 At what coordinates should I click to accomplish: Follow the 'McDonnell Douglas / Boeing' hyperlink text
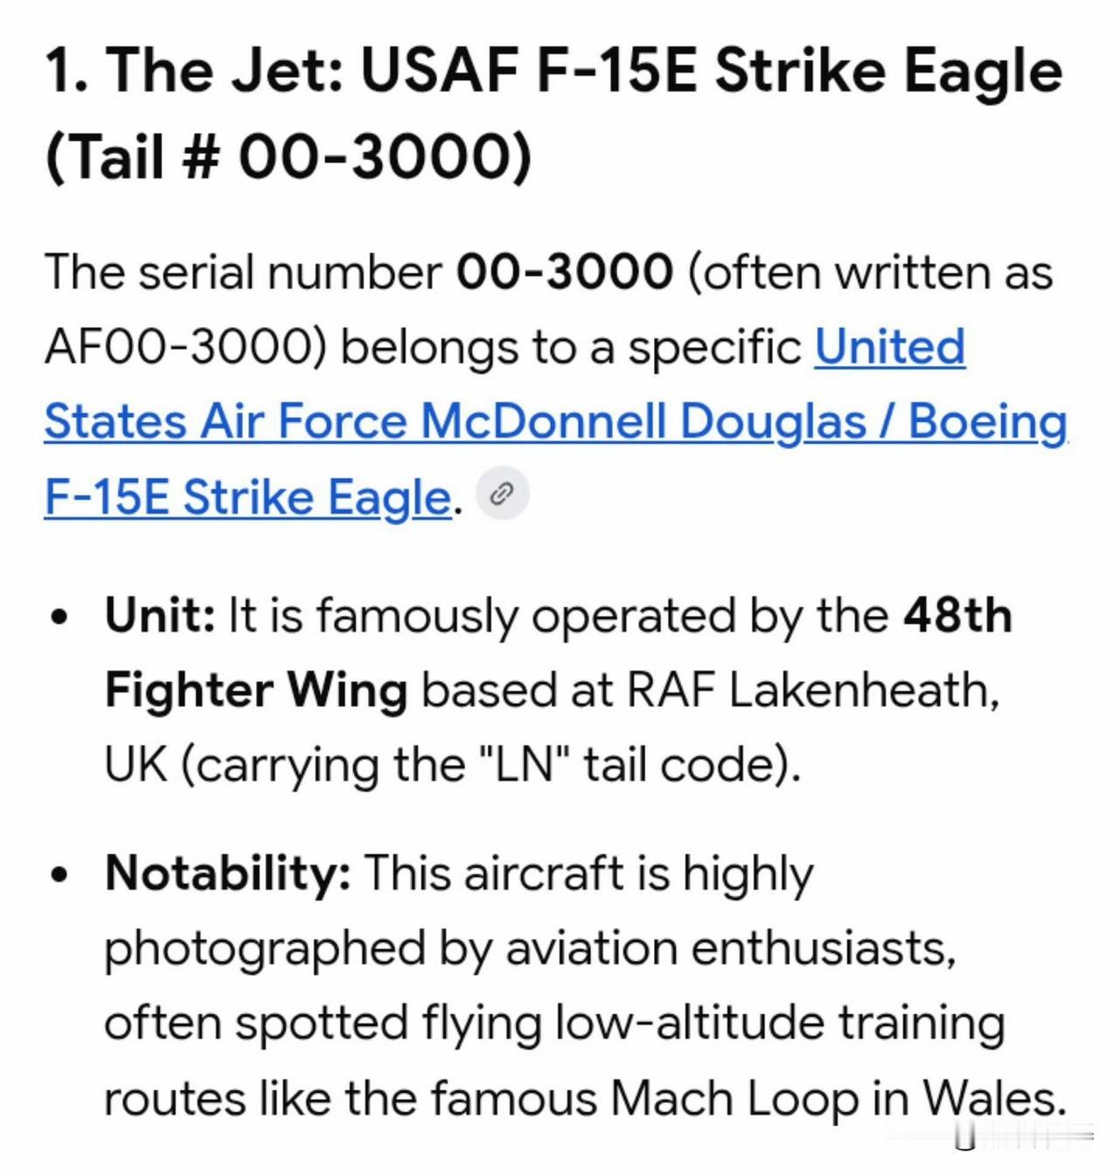(x=744, y=422)
